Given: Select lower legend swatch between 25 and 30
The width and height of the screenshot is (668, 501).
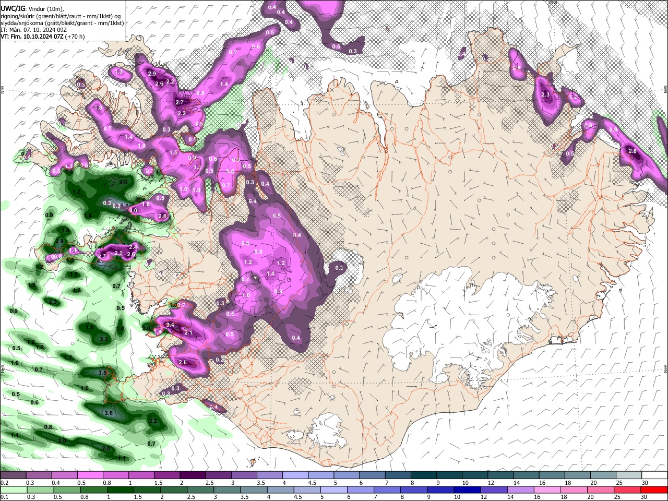Looking at the screenshot, I should [627, 490].
